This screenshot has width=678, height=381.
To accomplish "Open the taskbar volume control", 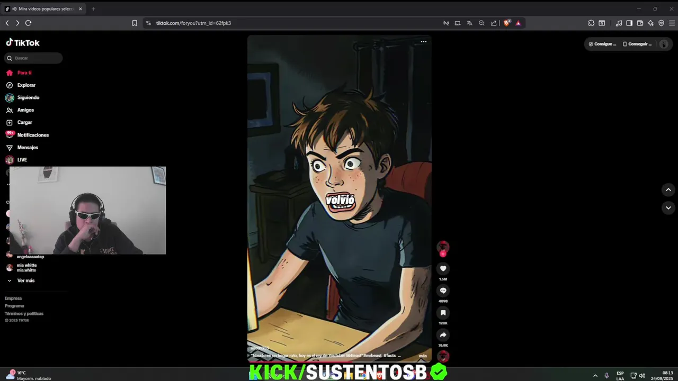I will 642,376.
